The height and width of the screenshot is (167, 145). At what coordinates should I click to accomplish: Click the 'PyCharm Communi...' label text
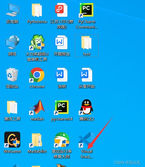tap(87, 24)
